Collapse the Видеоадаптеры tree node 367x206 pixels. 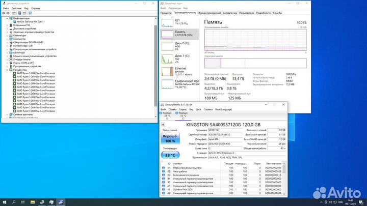click(7, 18)
